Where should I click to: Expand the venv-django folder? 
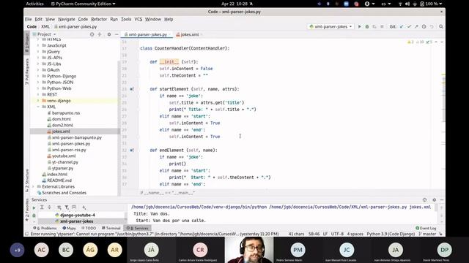[x=38, y=101]
